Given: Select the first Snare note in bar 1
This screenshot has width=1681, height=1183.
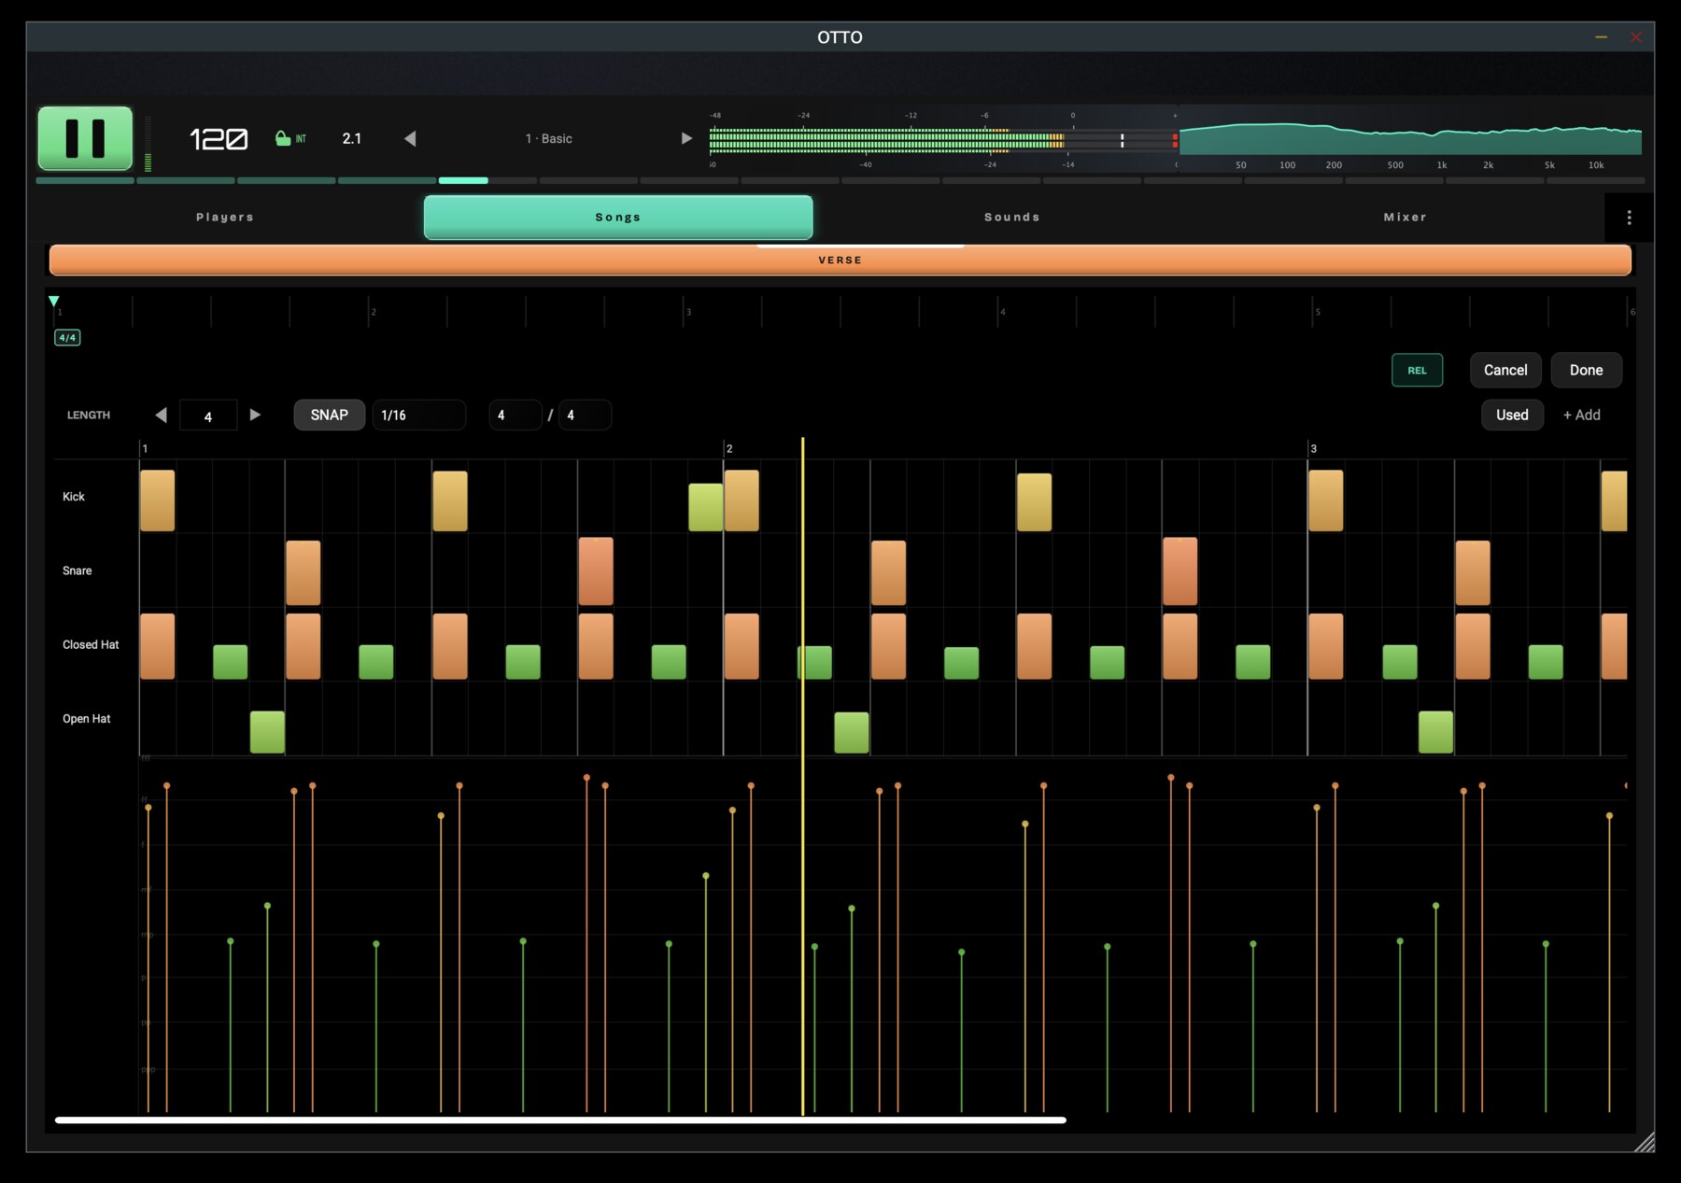Looking at the screenshot, I should [x=303, y=572].
